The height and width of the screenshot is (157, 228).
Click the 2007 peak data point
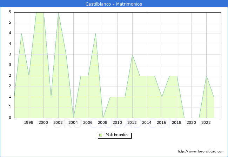pos(95,33)
